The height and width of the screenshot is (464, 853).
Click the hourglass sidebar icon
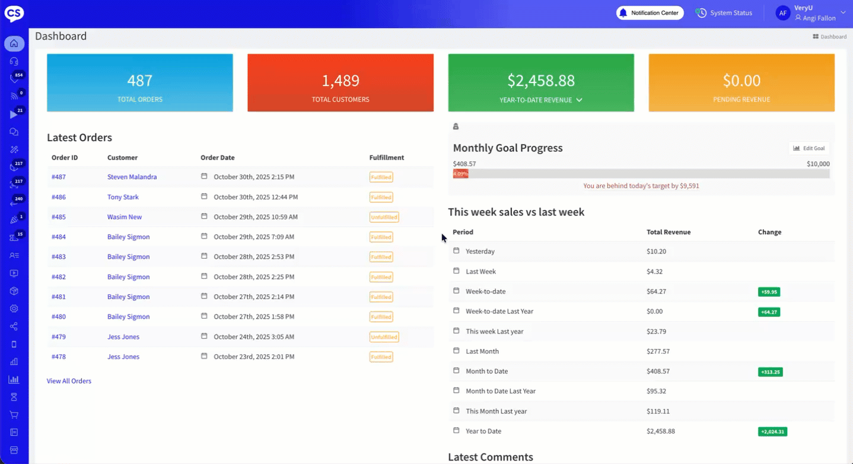click(14, 397)
